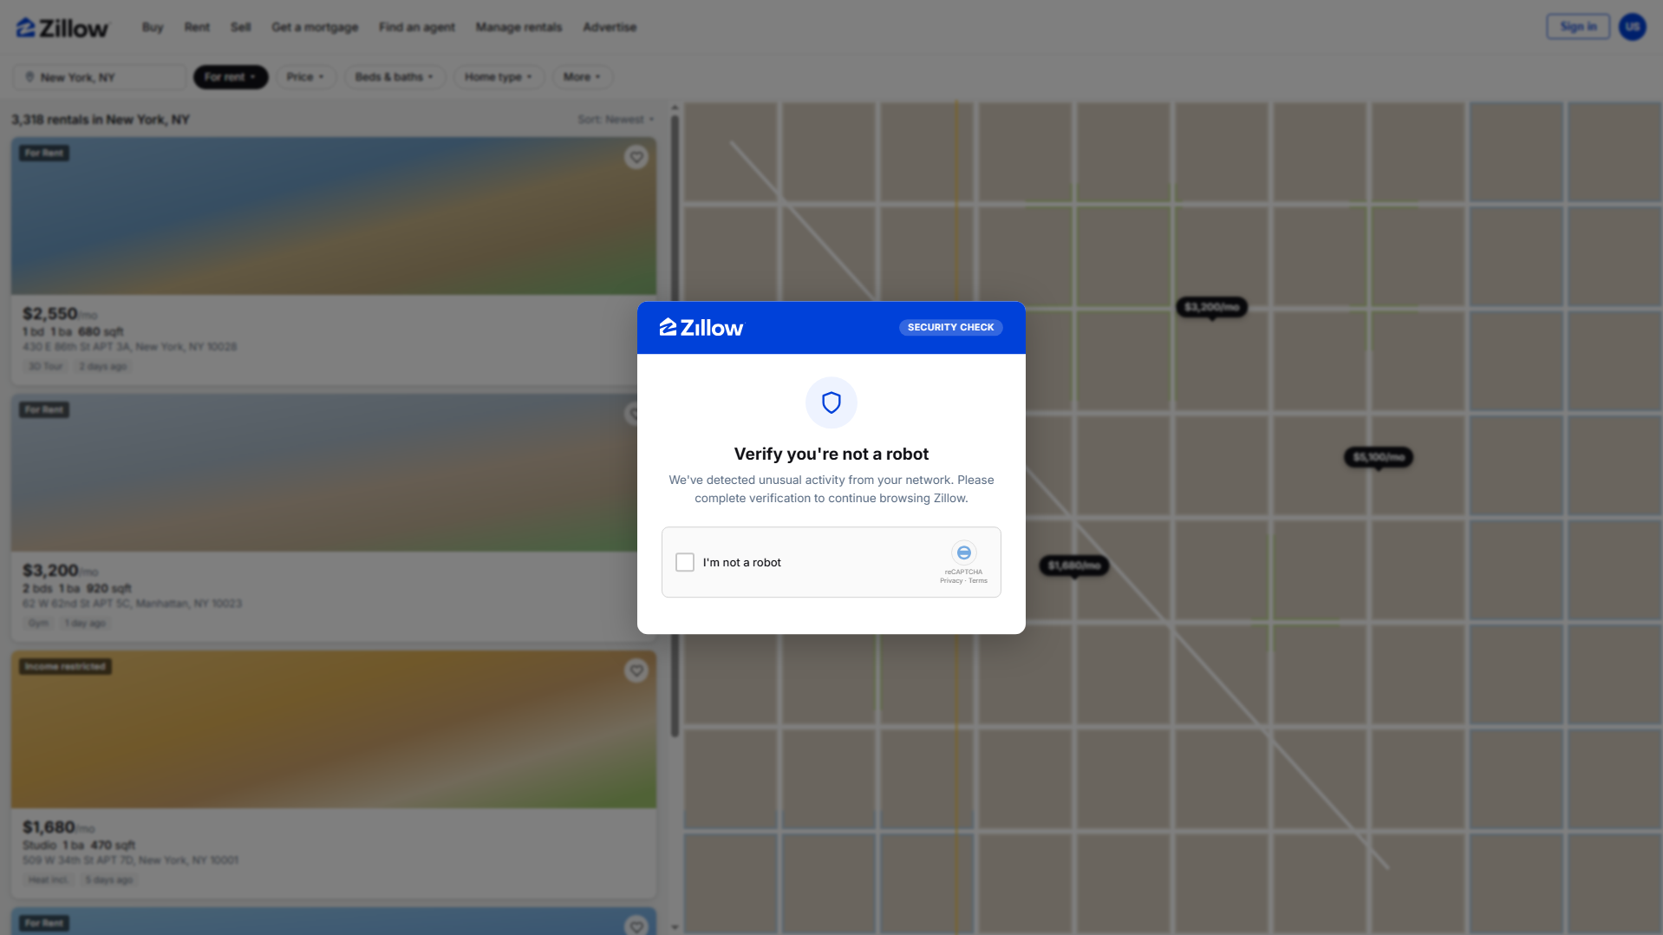The image size is (1663, 935).
Task: Expand the Price filter dropdown
Action: click(x=305, y=77)
